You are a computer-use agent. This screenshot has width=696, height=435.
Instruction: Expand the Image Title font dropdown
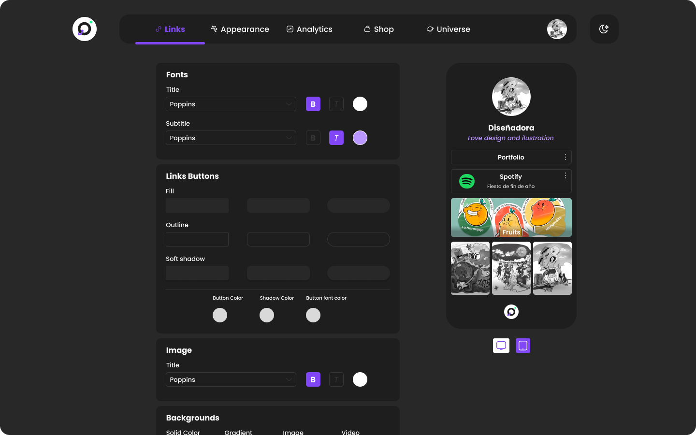click(231, 379)
